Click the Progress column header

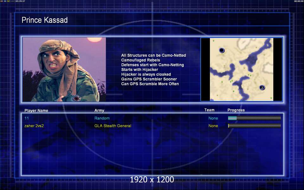[236, 110]
